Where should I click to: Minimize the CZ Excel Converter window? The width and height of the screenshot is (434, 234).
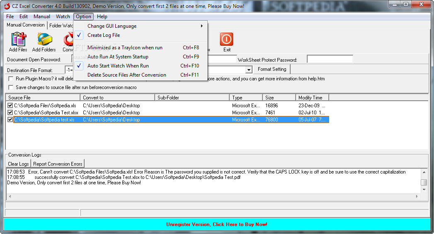pyautogui.click(x=395, y=5)
